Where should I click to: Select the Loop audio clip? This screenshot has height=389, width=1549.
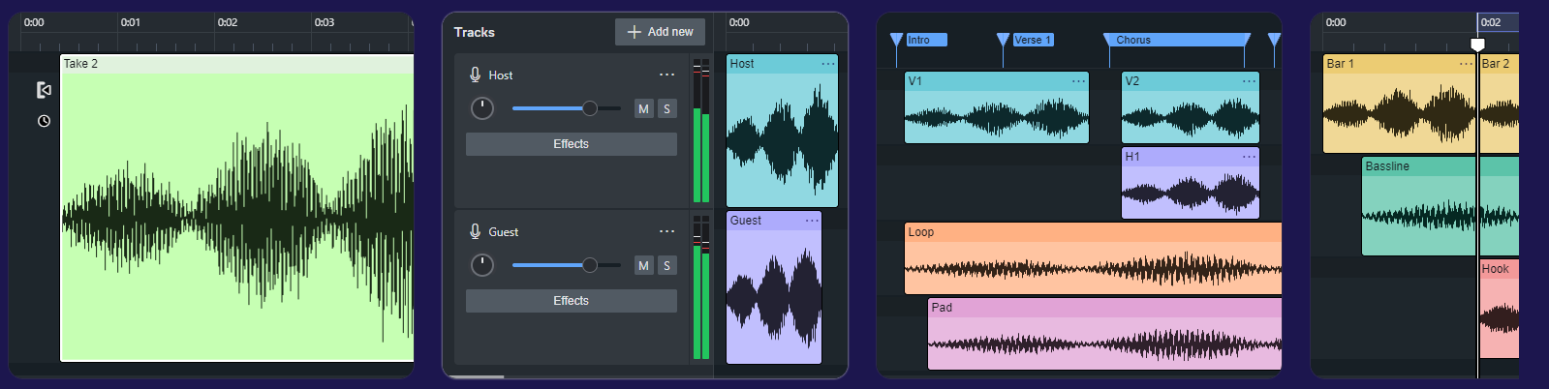tap(1093, 258)
